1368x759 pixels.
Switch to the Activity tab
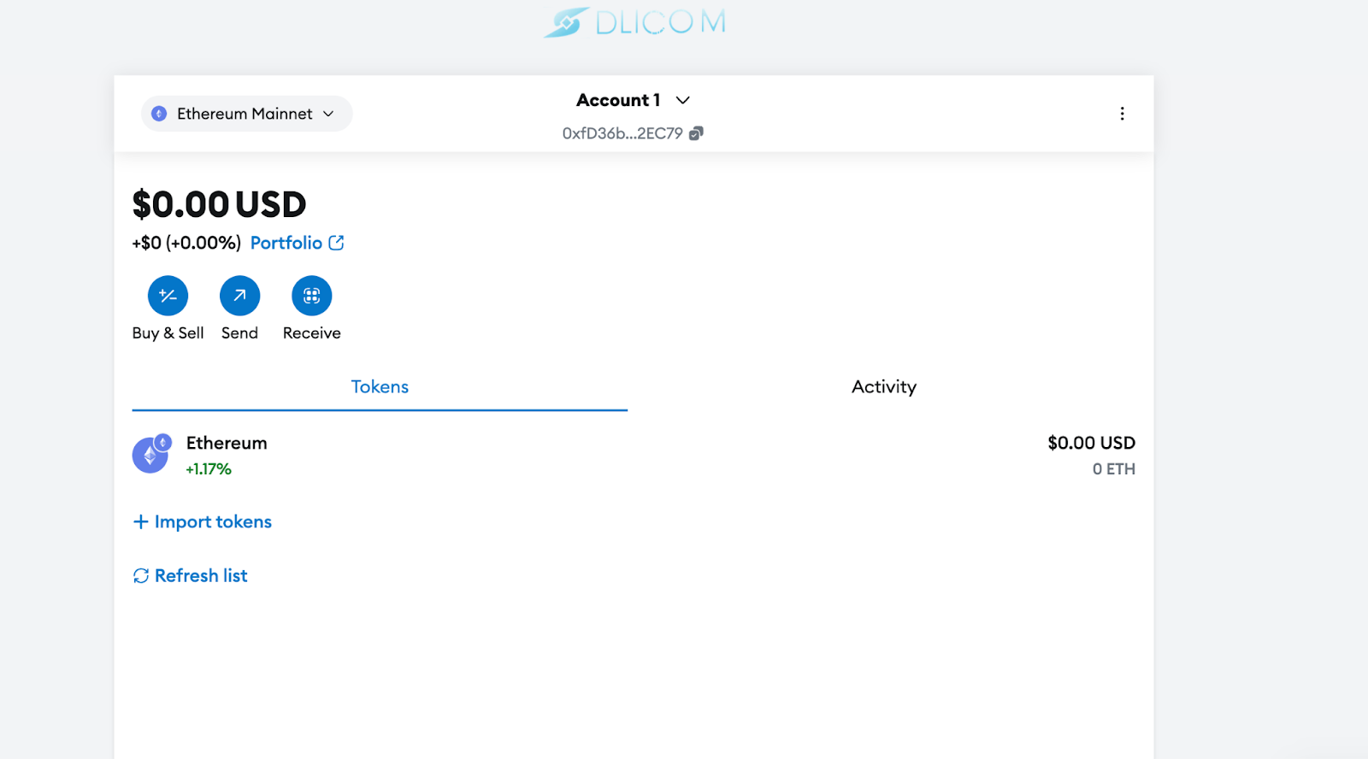tap(883, 386)
